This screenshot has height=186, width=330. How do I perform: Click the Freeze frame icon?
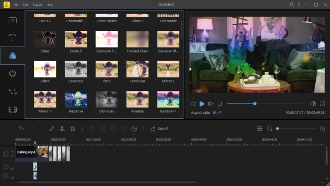click(x=123, y=128)
